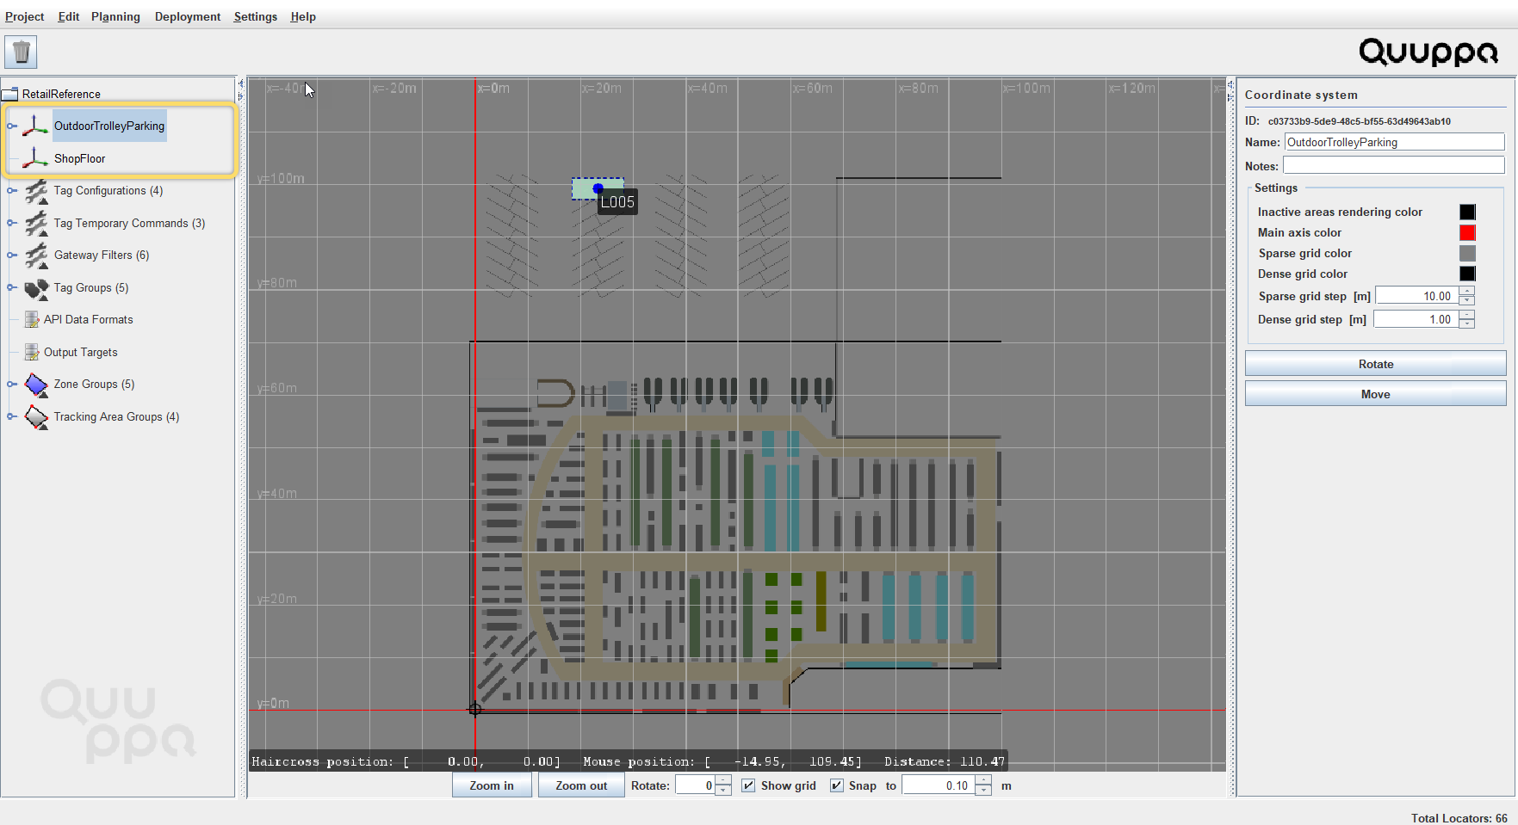
Task: Toggle the Show grid checkbox
Action: (748, 785)
